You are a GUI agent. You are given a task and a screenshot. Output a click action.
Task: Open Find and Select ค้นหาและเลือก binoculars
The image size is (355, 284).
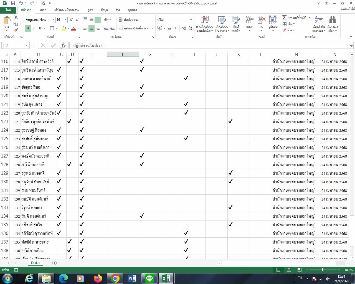(x=333, y=24)
